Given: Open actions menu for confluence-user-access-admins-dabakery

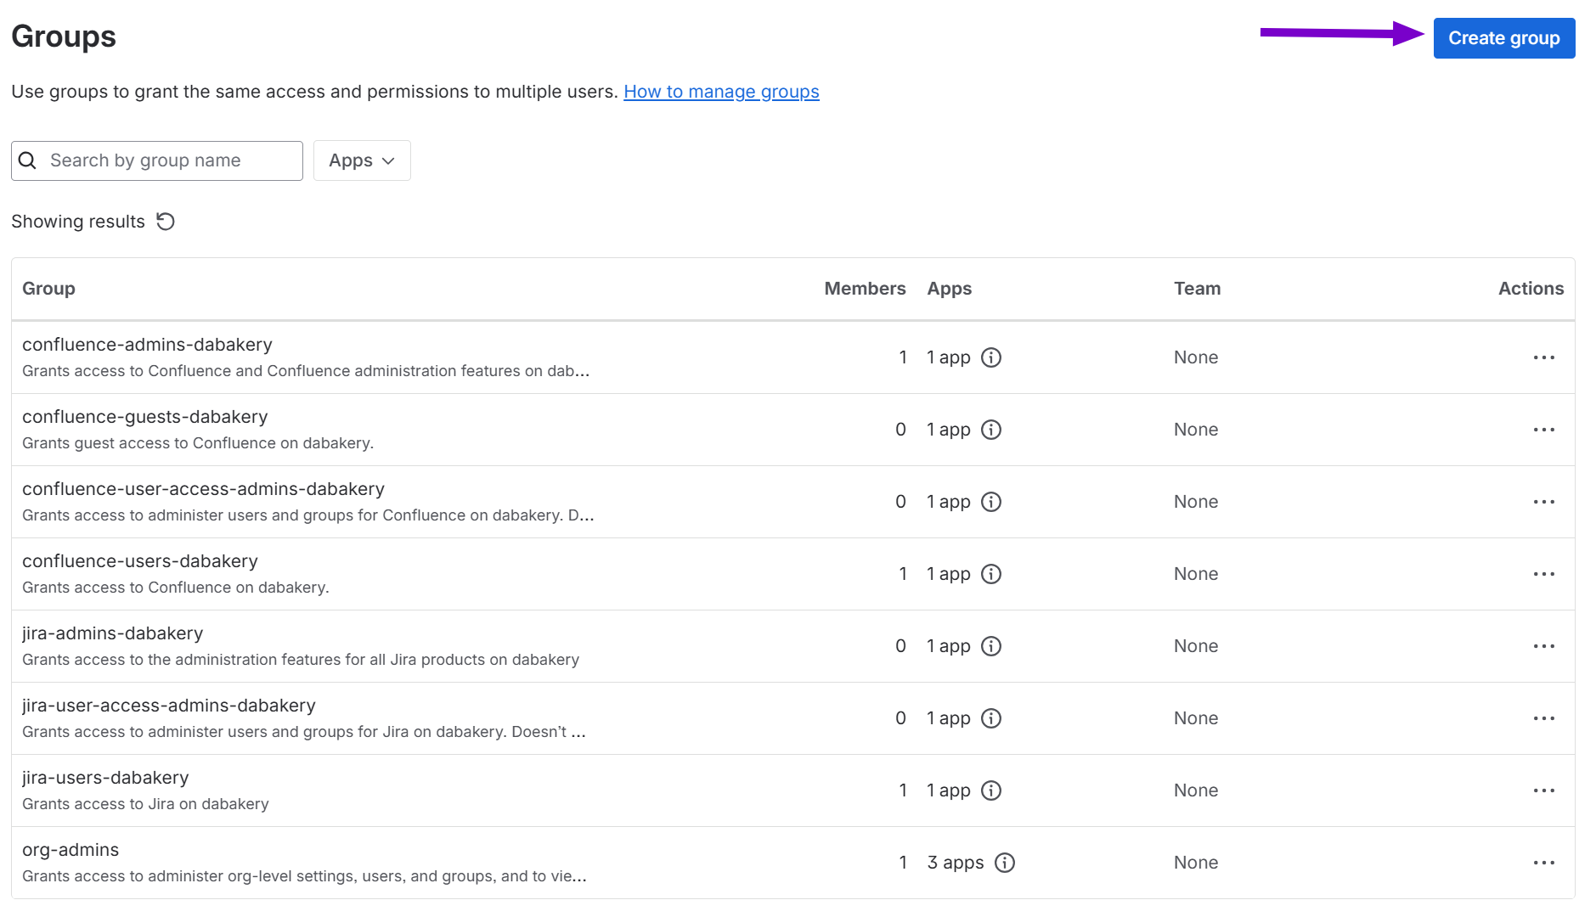Looking at the screenshot, I should (x=1543, y=502).
